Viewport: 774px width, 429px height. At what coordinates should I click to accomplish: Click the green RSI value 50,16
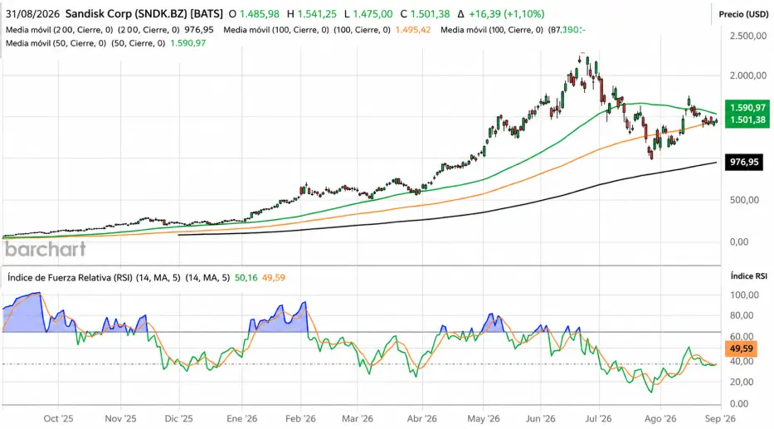coord(246,277)
